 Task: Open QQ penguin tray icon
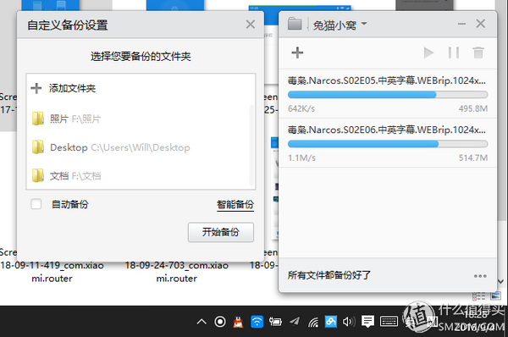click(x=238, y=322)
